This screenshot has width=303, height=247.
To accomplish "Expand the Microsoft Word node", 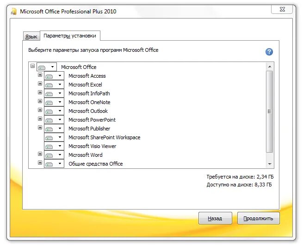I will [x=40, y=154].
